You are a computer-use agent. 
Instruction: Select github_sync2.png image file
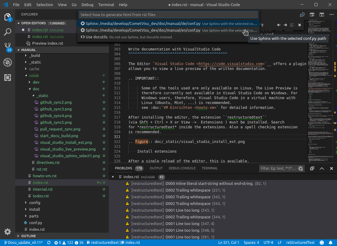[56, 102]
